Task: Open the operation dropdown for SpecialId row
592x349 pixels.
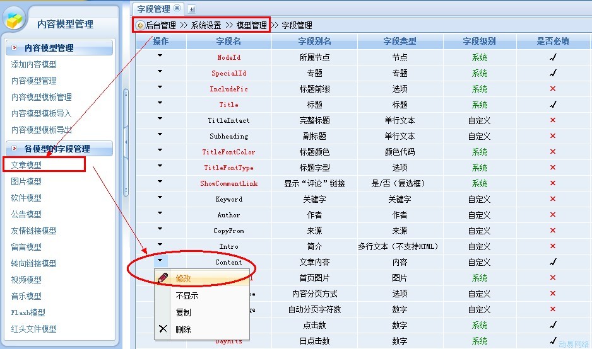Action: coord(160,72)
